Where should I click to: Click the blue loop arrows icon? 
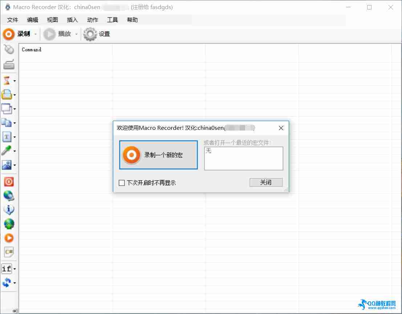point(7,283)
